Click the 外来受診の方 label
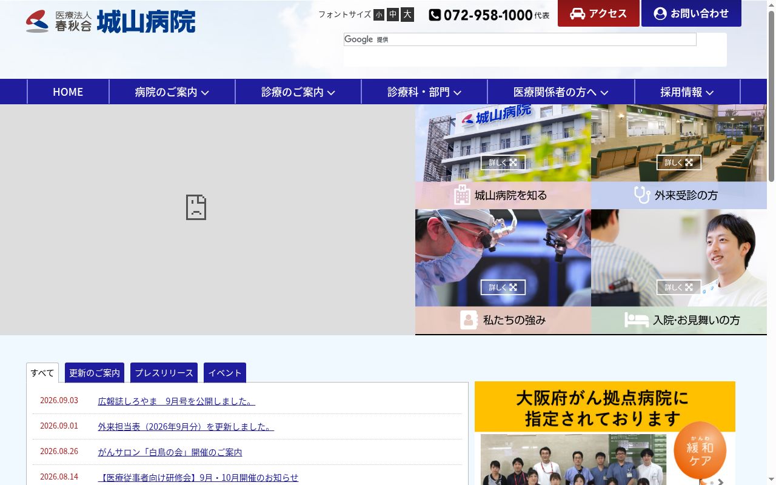 [x=686, y=195]
